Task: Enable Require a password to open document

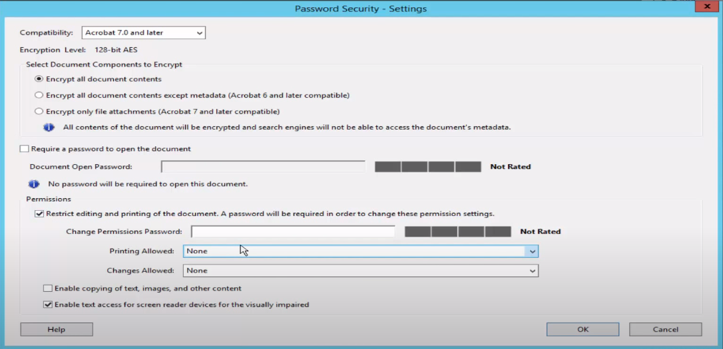Action: [x=25, y=149]
